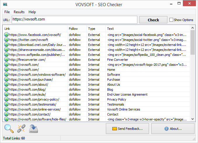
Task: Click the softpedia_100_clean.png text cell
Action: [146, 55]
